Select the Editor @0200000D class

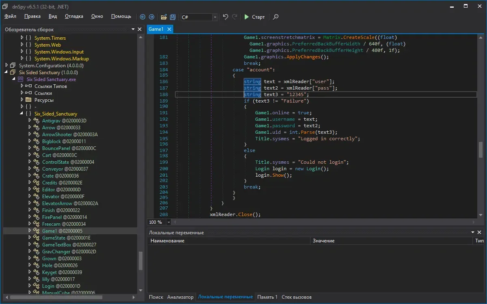[61, 190]
